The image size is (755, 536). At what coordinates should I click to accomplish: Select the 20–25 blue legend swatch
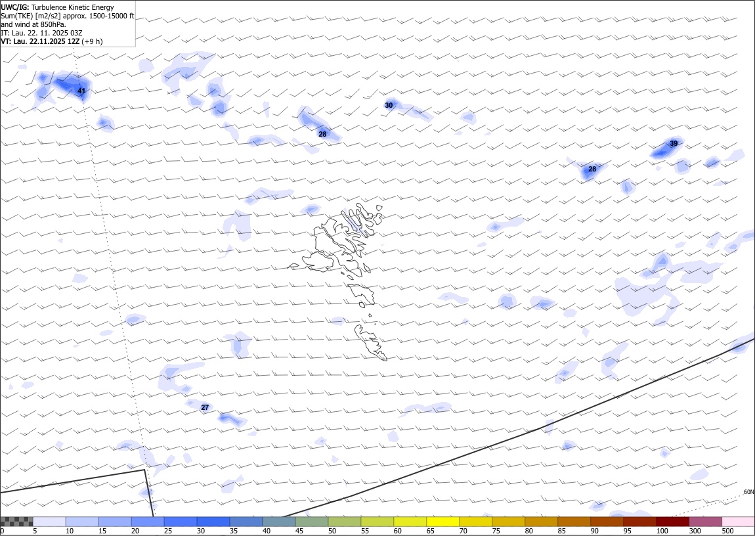(x=148, y=522)
